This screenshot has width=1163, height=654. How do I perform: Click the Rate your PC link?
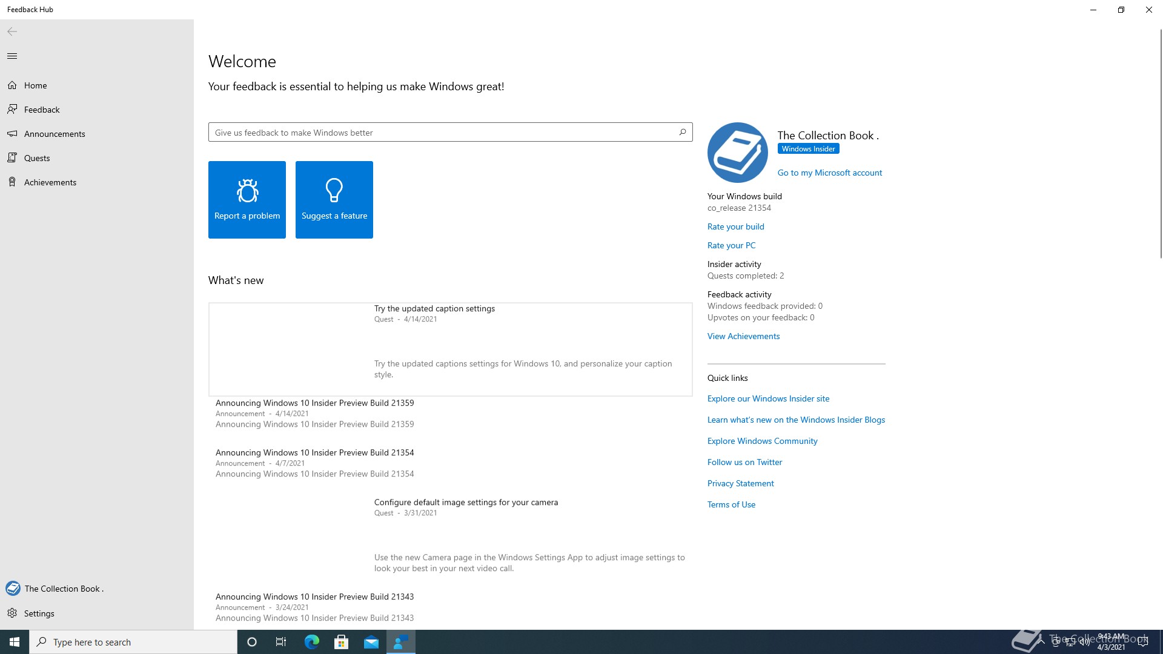pos(732,245)
